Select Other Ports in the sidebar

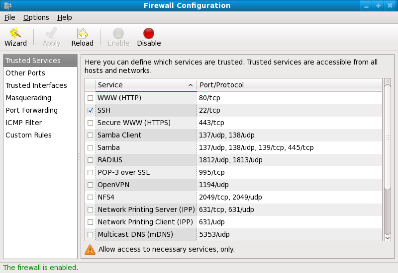click(25, 73)
